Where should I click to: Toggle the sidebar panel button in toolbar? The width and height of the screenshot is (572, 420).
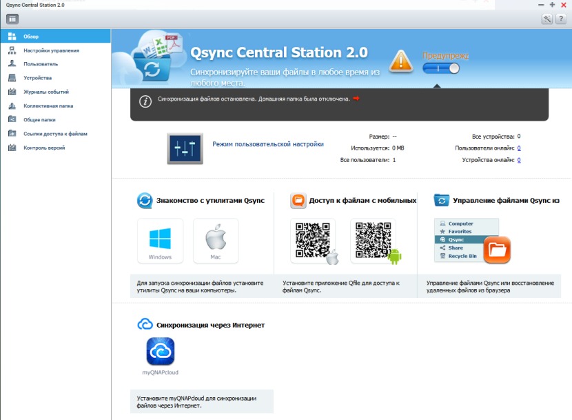[12, 19]
